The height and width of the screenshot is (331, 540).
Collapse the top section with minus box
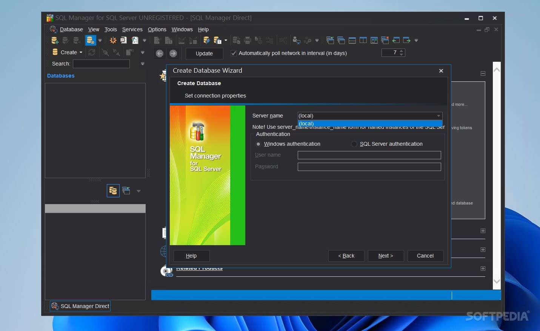tap(483, 73)
